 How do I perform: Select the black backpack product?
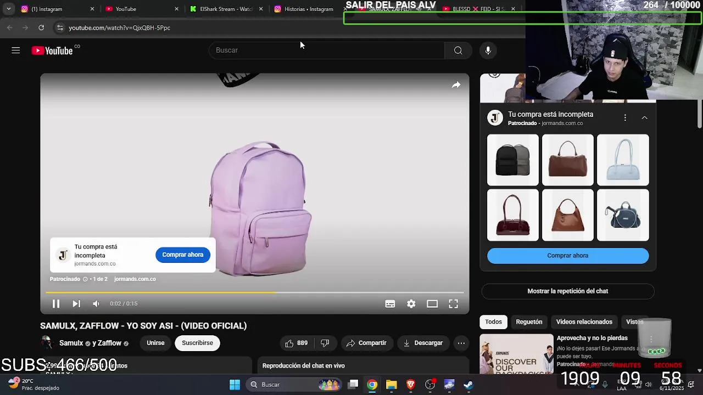[x=513, y=160]
